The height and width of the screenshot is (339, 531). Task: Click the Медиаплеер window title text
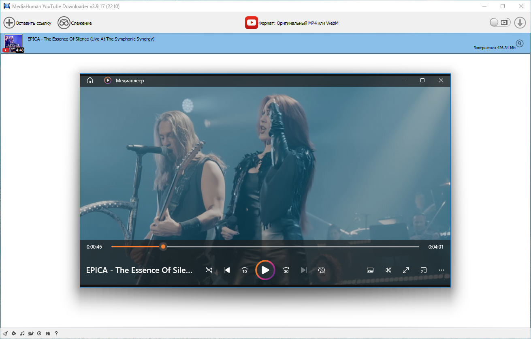point(130,81)
